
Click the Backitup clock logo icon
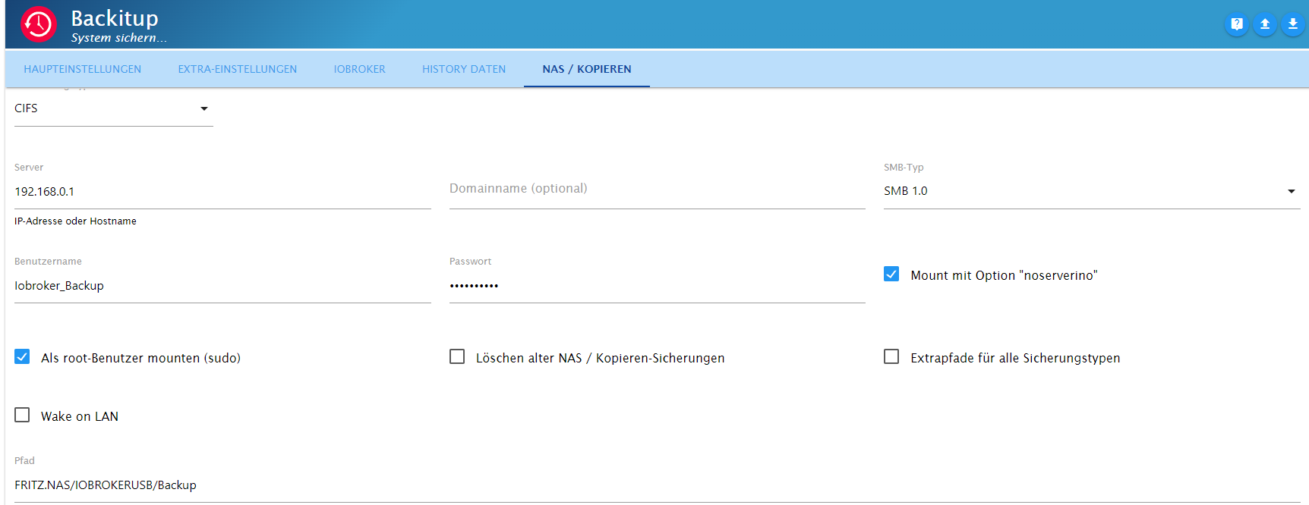pyautogui.click(x=38, y=24)
